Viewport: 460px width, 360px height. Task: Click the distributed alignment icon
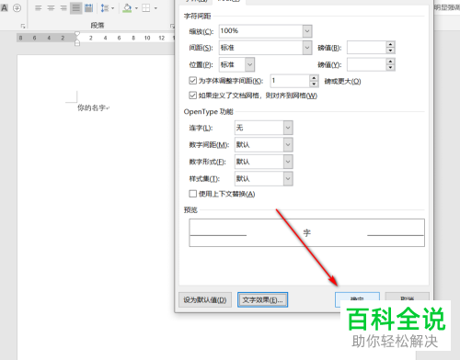[89, 8]
